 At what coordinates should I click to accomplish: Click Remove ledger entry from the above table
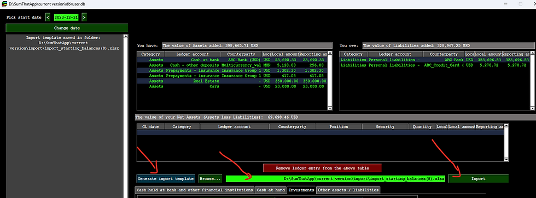tap(322, 168)
